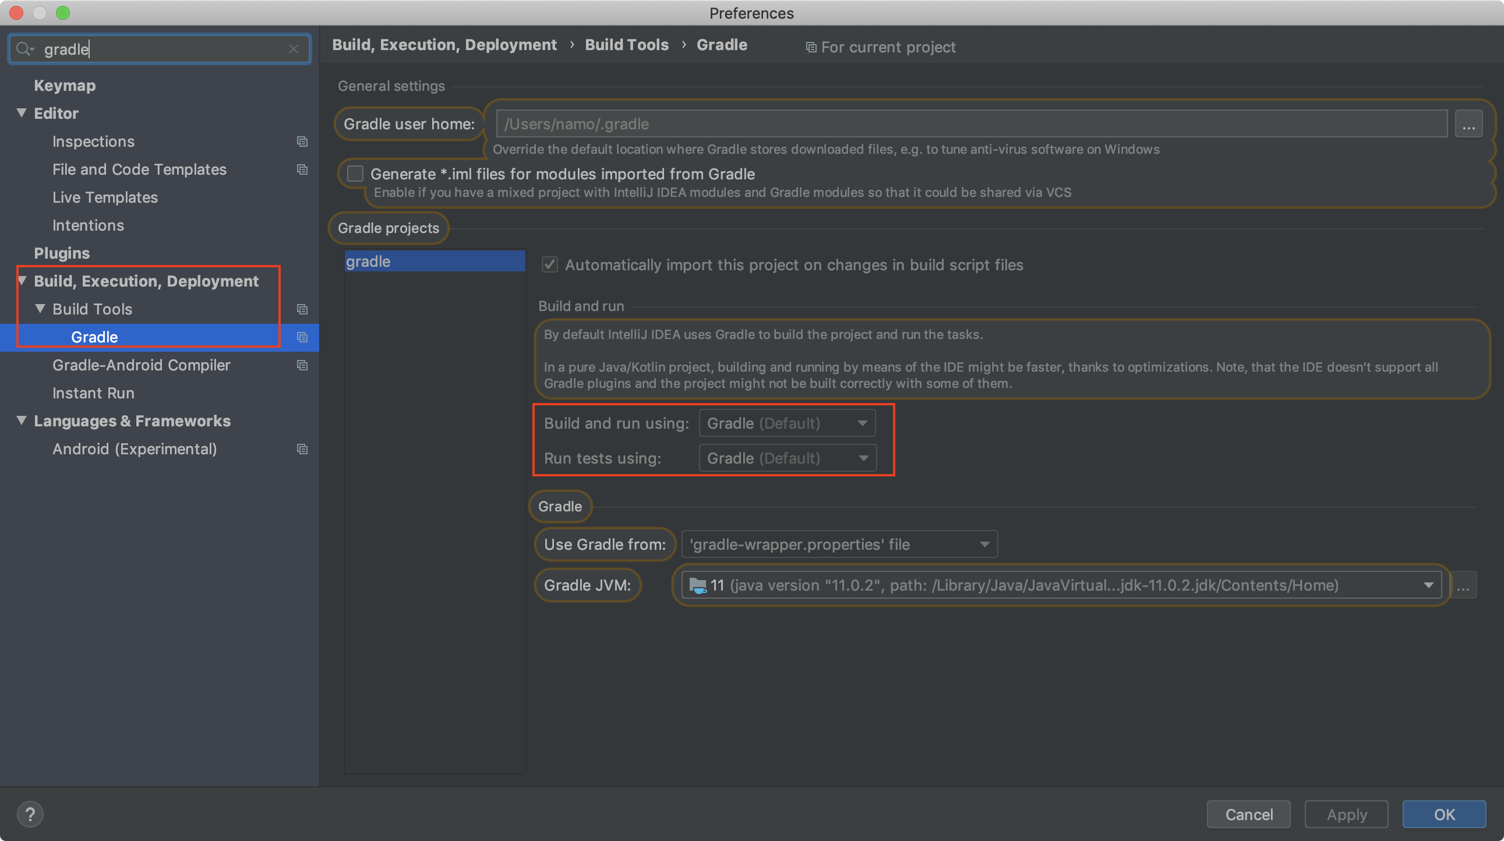This screenshot has width=1504, height=841.
Task: Click the project-level icon beside Inspections
Action: 302,142
